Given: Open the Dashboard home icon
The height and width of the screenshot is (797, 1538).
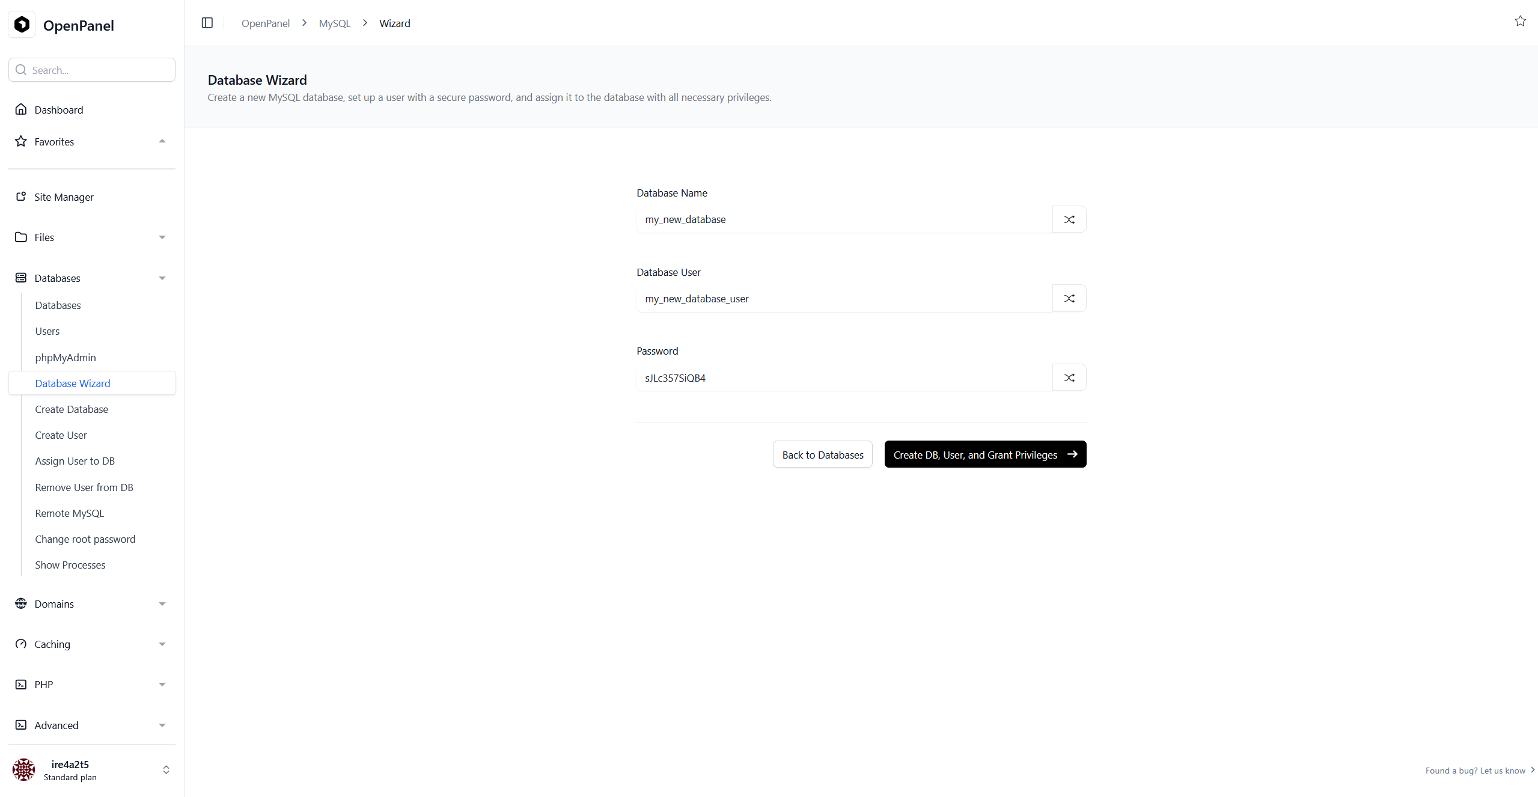Looking at the screenshot, I should coord(21,109).
